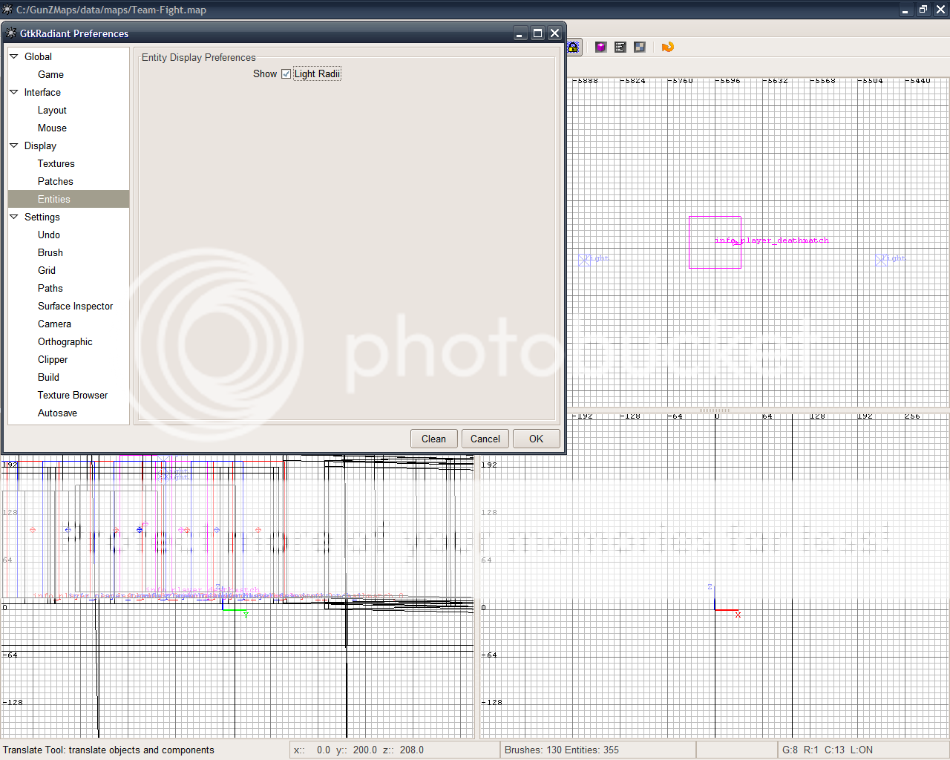The height and width of the screenshot is (760, 950).
Task: Open the texture browser checkered icon
Action: 640,47
